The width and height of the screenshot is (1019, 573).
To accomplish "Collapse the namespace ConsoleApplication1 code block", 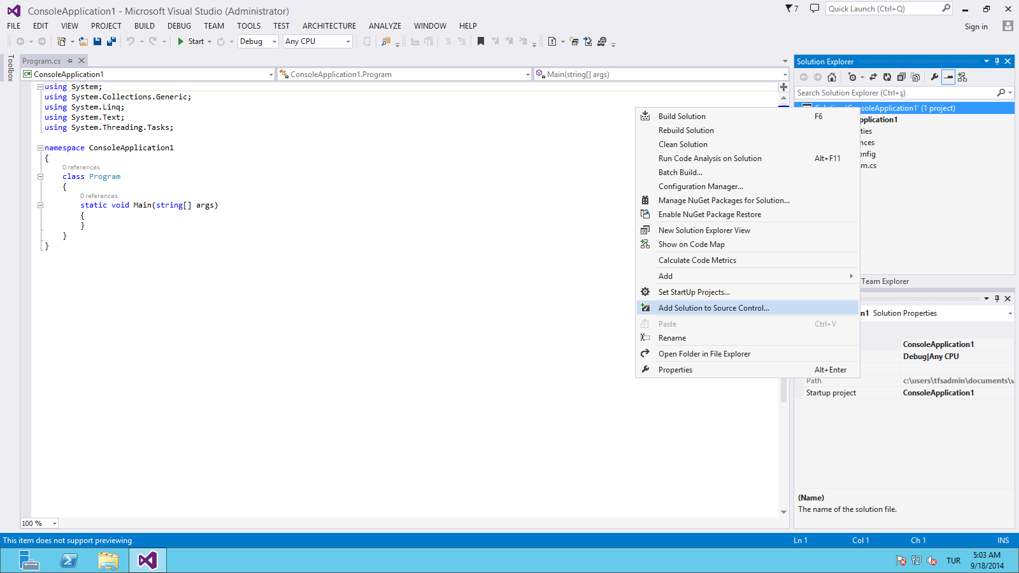I will [x=40, y=148].
